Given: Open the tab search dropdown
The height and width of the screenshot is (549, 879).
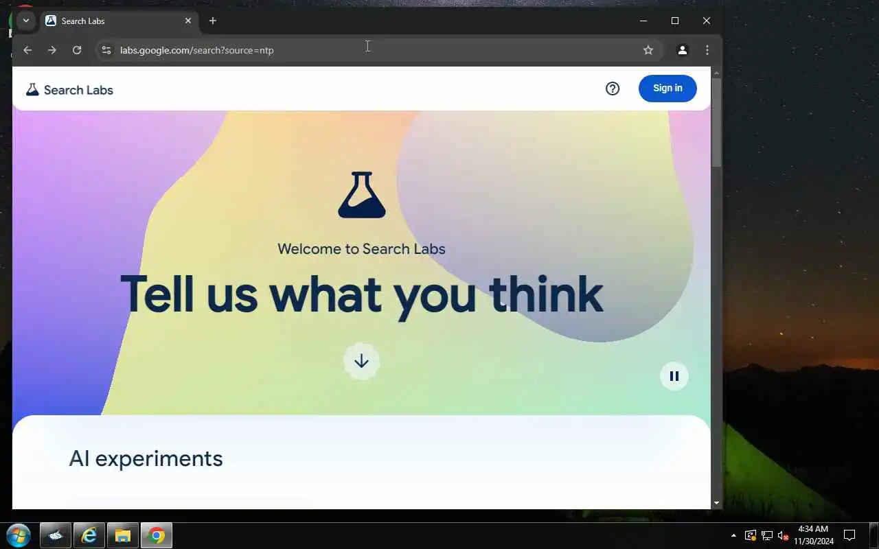Looking at the screenshot, I should point(26,21).
